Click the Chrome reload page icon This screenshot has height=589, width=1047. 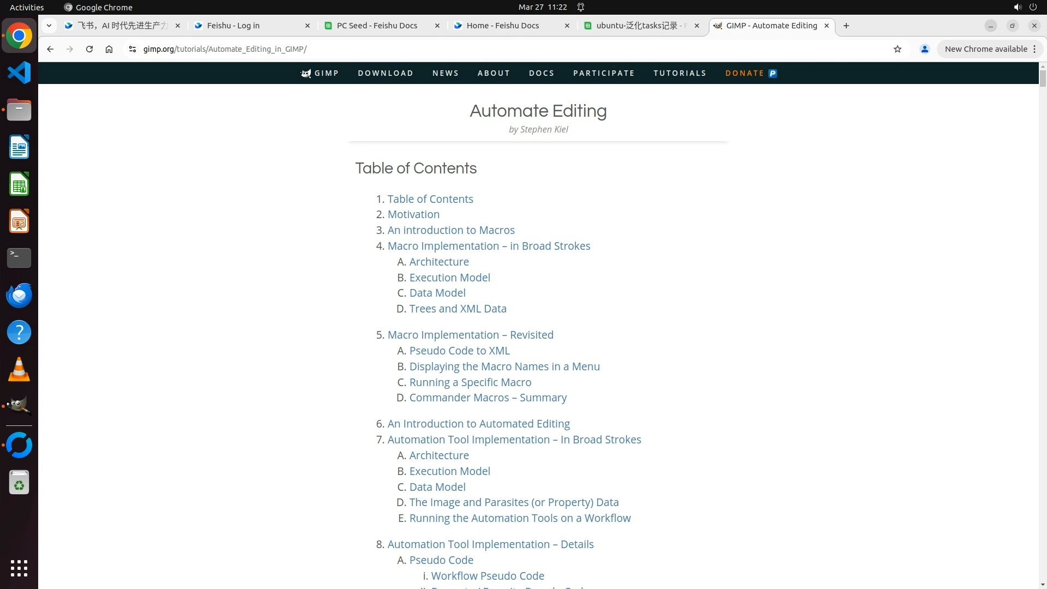pyautogui.click(x=89, y=49)
